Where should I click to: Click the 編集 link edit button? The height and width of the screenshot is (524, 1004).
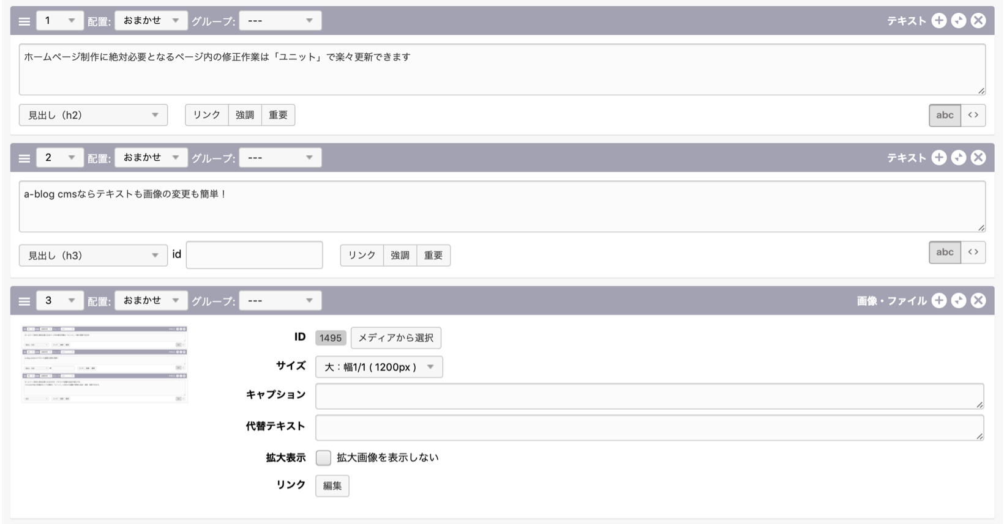click(332, 485)
